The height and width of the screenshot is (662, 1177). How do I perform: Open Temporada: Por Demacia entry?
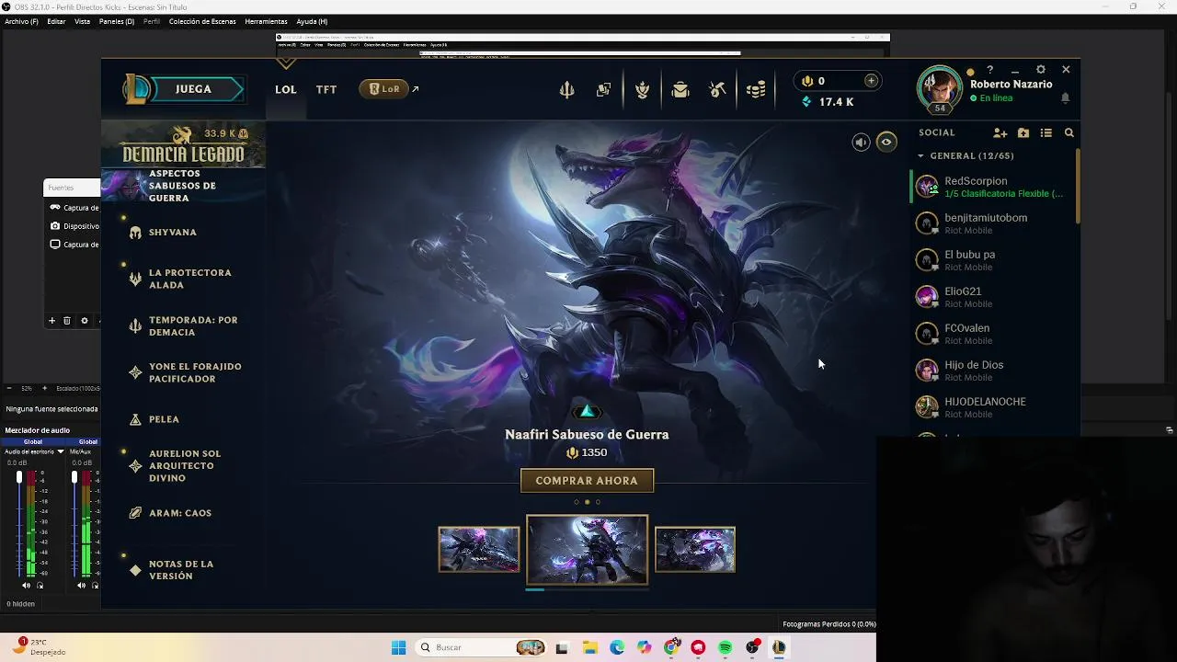pyautogui.click(x=193, y=326)
